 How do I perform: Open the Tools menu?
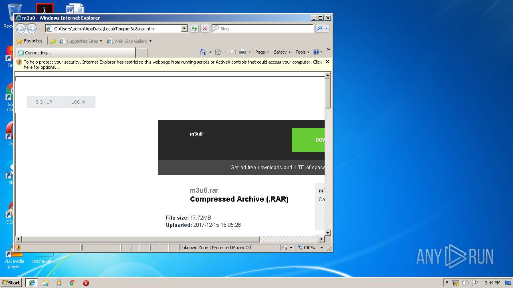point(303,52)
